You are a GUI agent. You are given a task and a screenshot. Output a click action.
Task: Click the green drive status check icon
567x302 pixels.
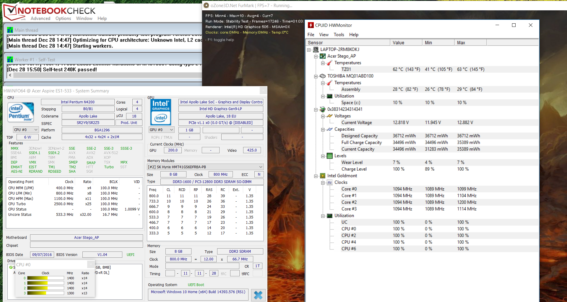[11, 267]
